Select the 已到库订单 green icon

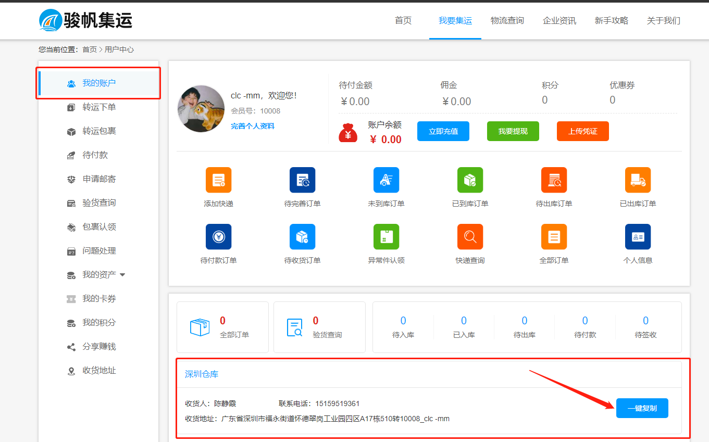470,180
